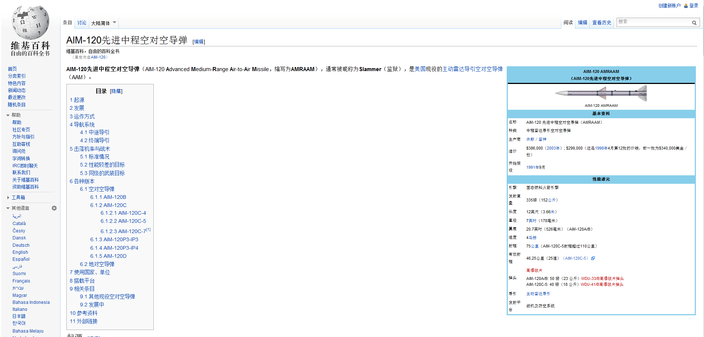The image size is (704, 337).
Task: Click the search magnifier icon
Action: [x=694, y=23]
